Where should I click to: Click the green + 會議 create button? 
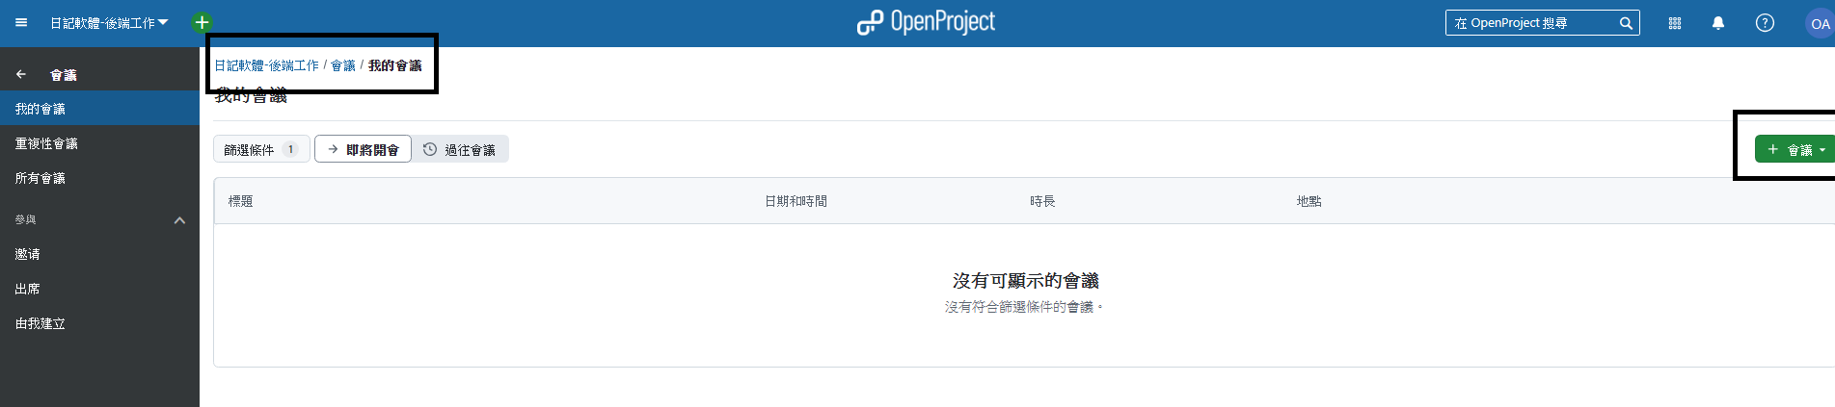[x=1795, y=149]
